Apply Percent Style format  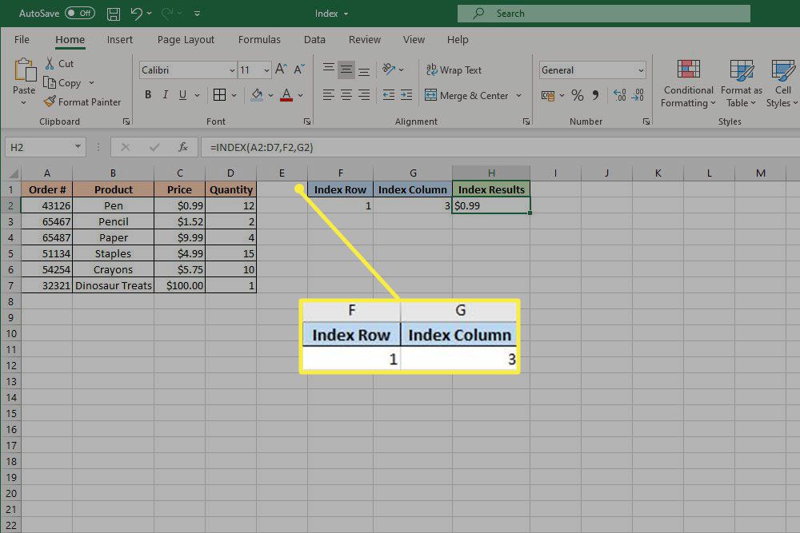pos(577,95)
